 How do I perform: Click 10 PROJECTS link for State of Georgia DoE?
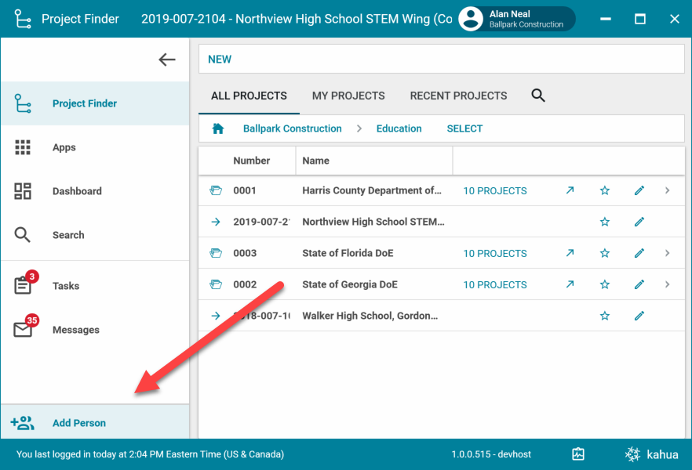point(494,284)
